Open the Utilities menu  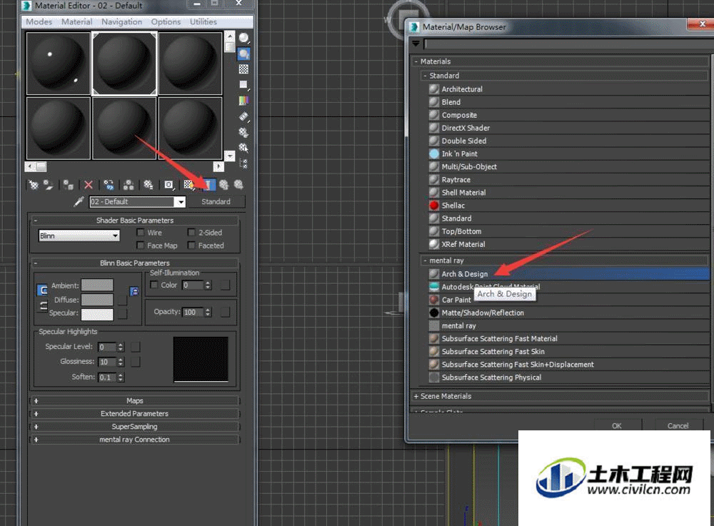[203, 22]
